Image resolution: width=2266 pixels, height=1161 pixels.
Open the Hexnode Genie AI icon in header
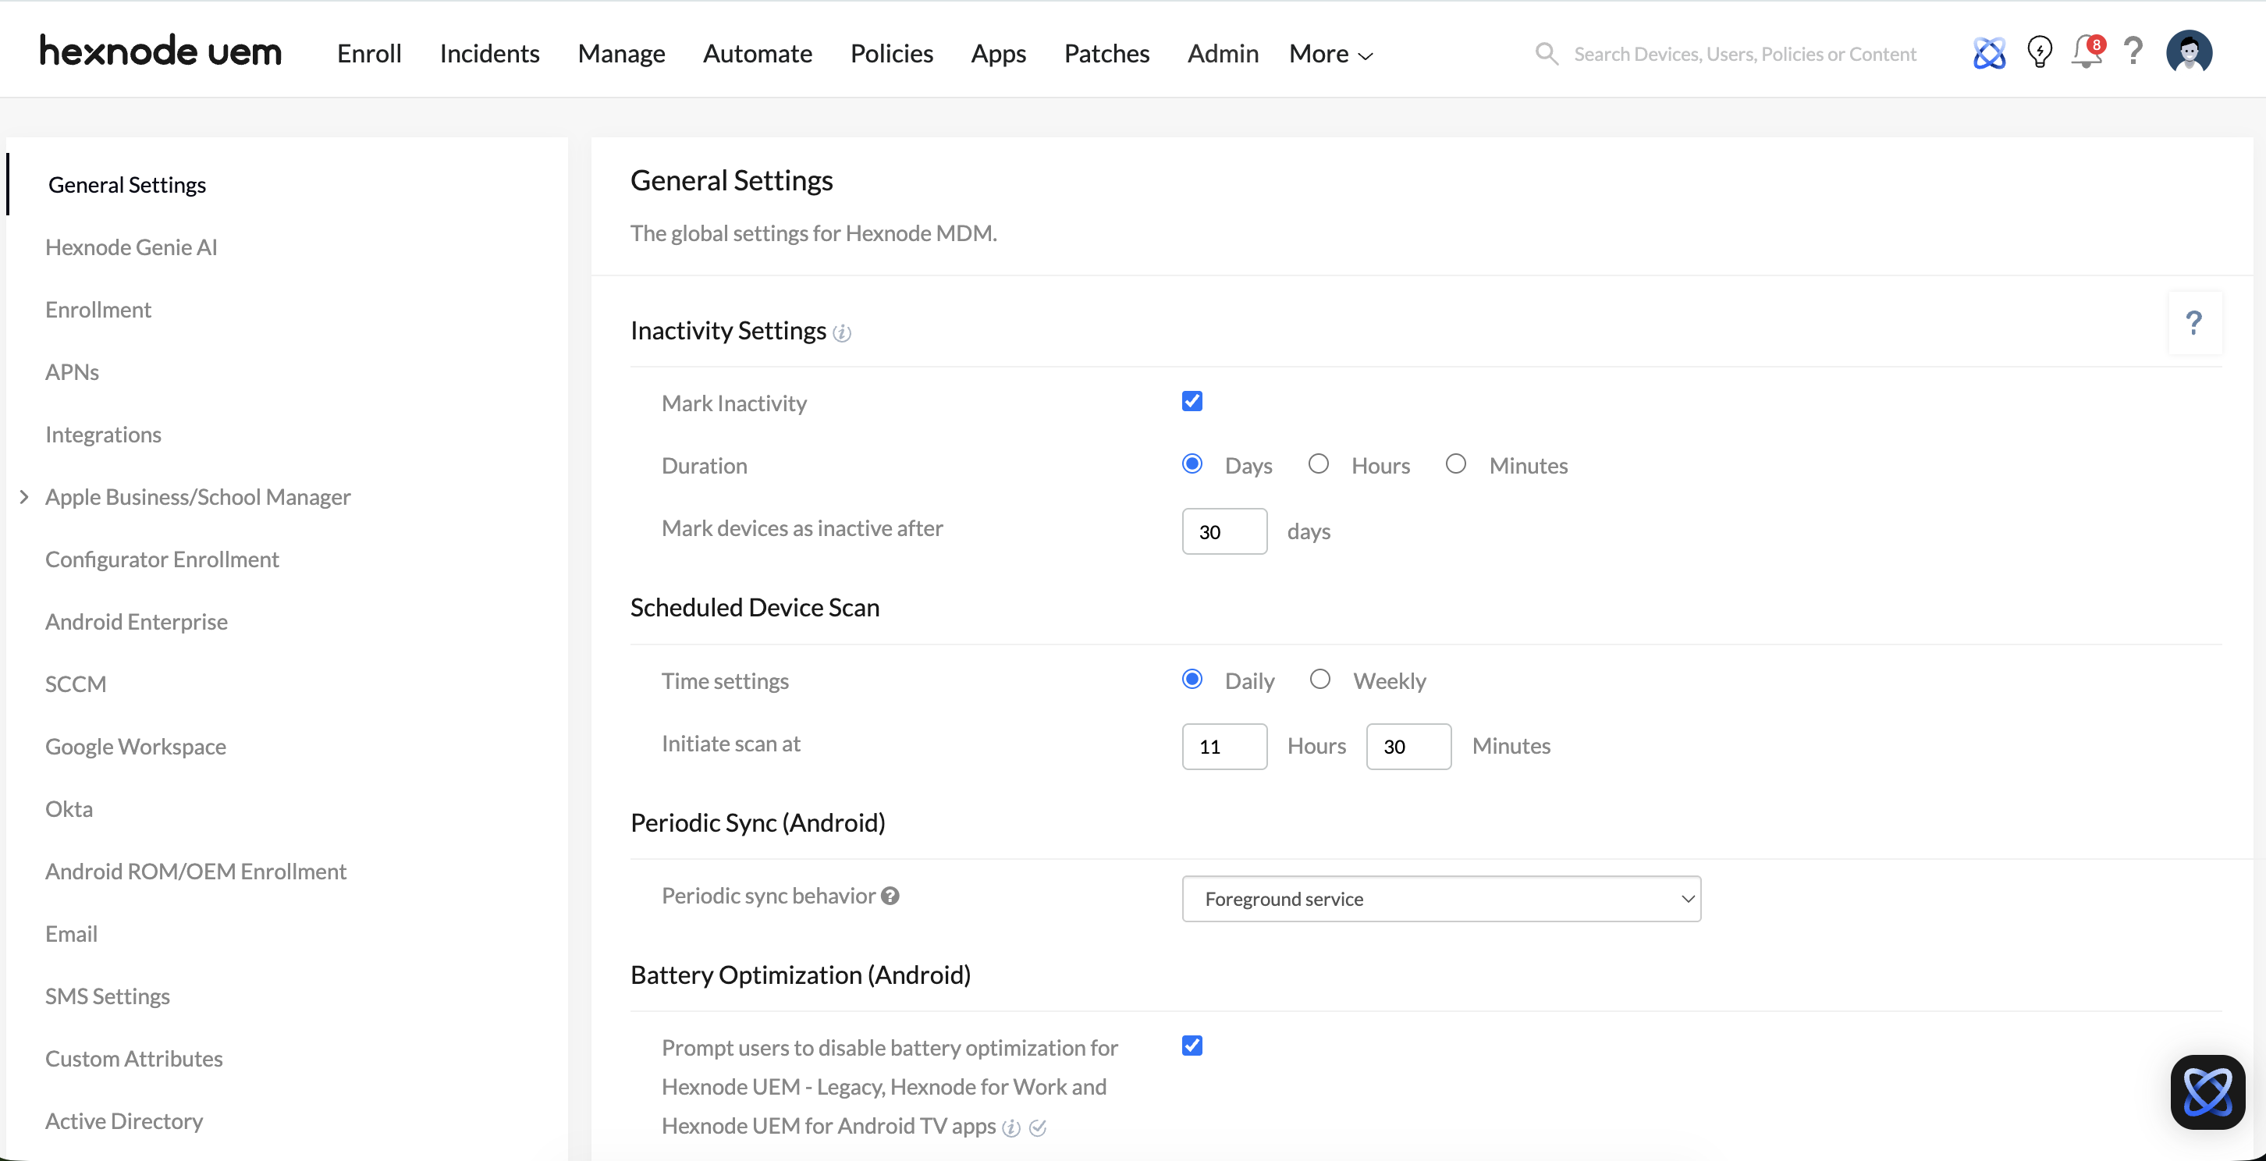point(1989,54)
